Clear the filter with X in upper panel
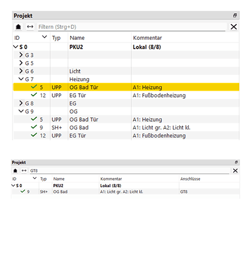This screenshot has height=262, width=250. pyautogui.click(x=234, y=27)
